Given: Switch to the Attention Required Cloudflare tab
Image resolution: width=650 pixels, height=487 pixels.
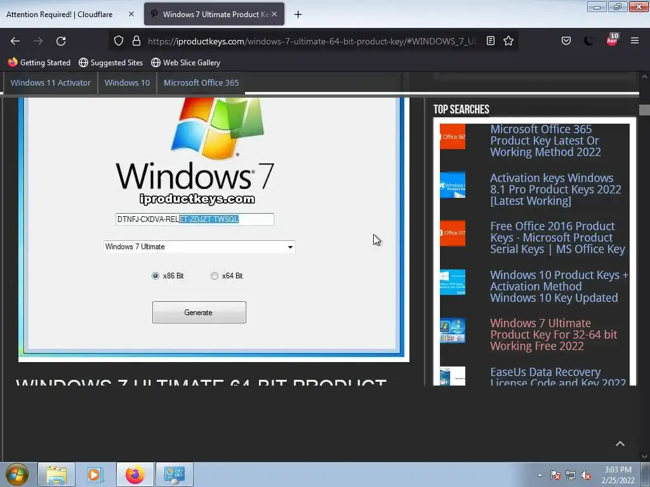Looking at the screenshot, I should coord(59,15).
